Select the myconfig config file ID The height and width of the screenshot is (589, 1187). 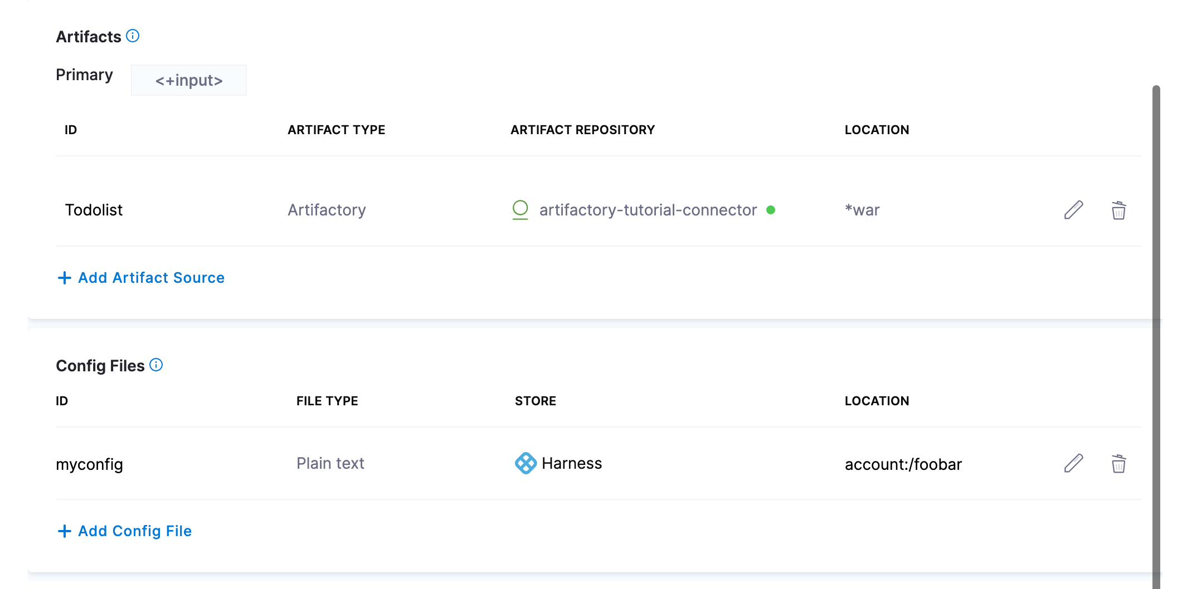pos(89,464)
